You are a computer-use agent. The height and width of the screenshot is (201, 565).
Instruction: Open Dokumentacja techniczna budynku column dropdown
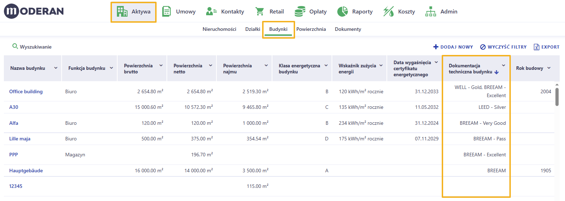click(503, 65)
